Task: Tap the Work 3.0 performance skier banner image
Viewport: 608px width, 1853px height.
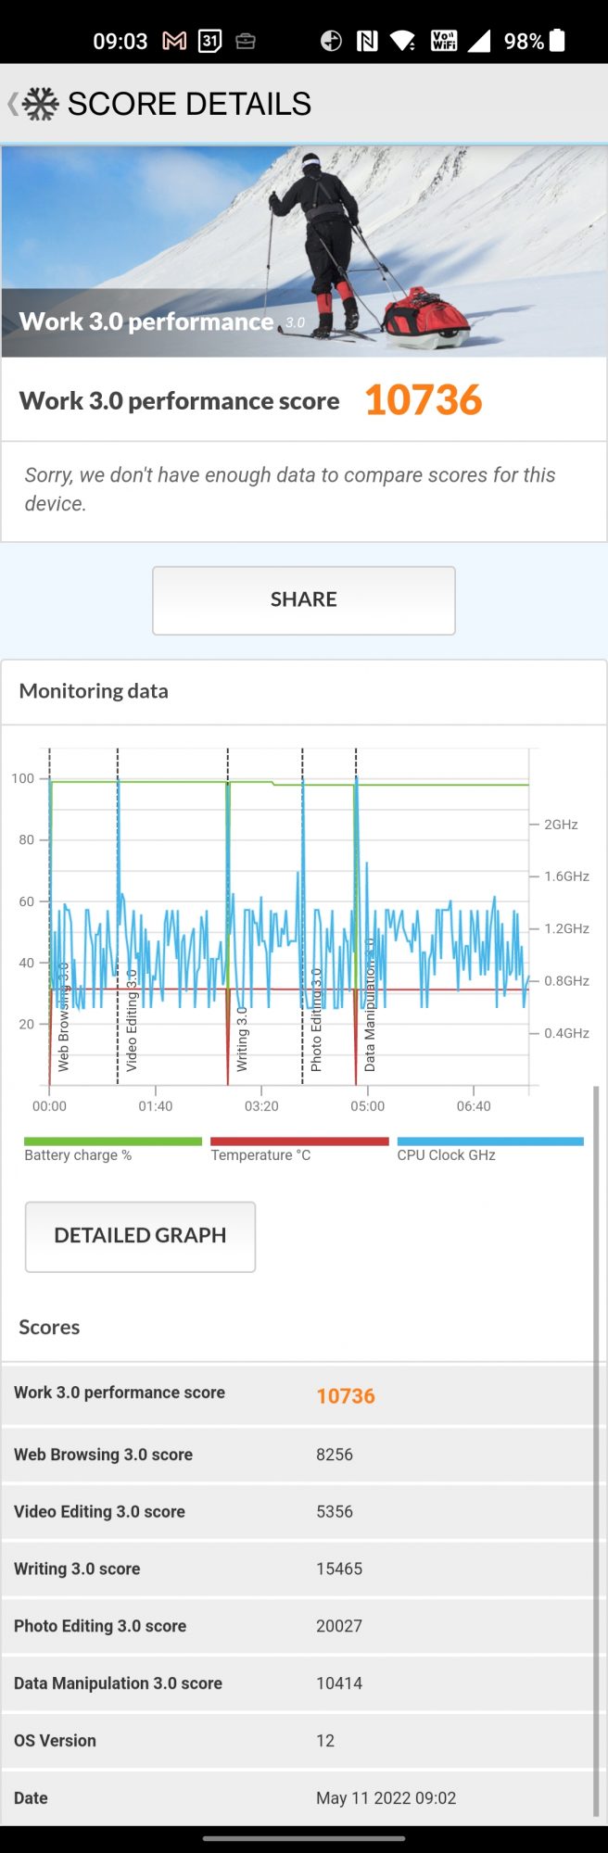Action: click(303, 250)
